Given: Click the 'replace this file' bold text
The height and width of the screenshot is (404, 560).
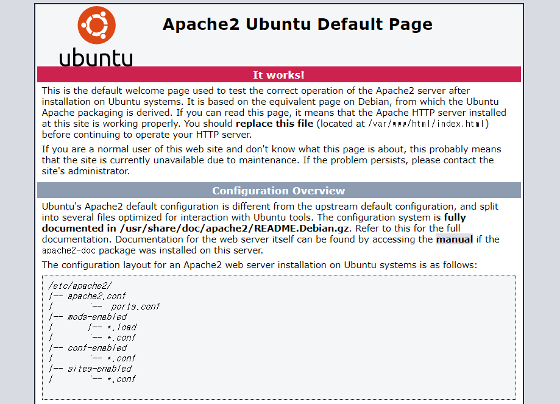Looking at the screenshot, I should (x=275, y=124).
